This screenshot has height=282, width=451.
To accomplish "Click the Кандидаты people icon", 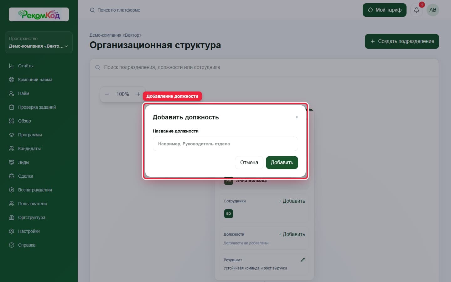I will tap(12, 149).
